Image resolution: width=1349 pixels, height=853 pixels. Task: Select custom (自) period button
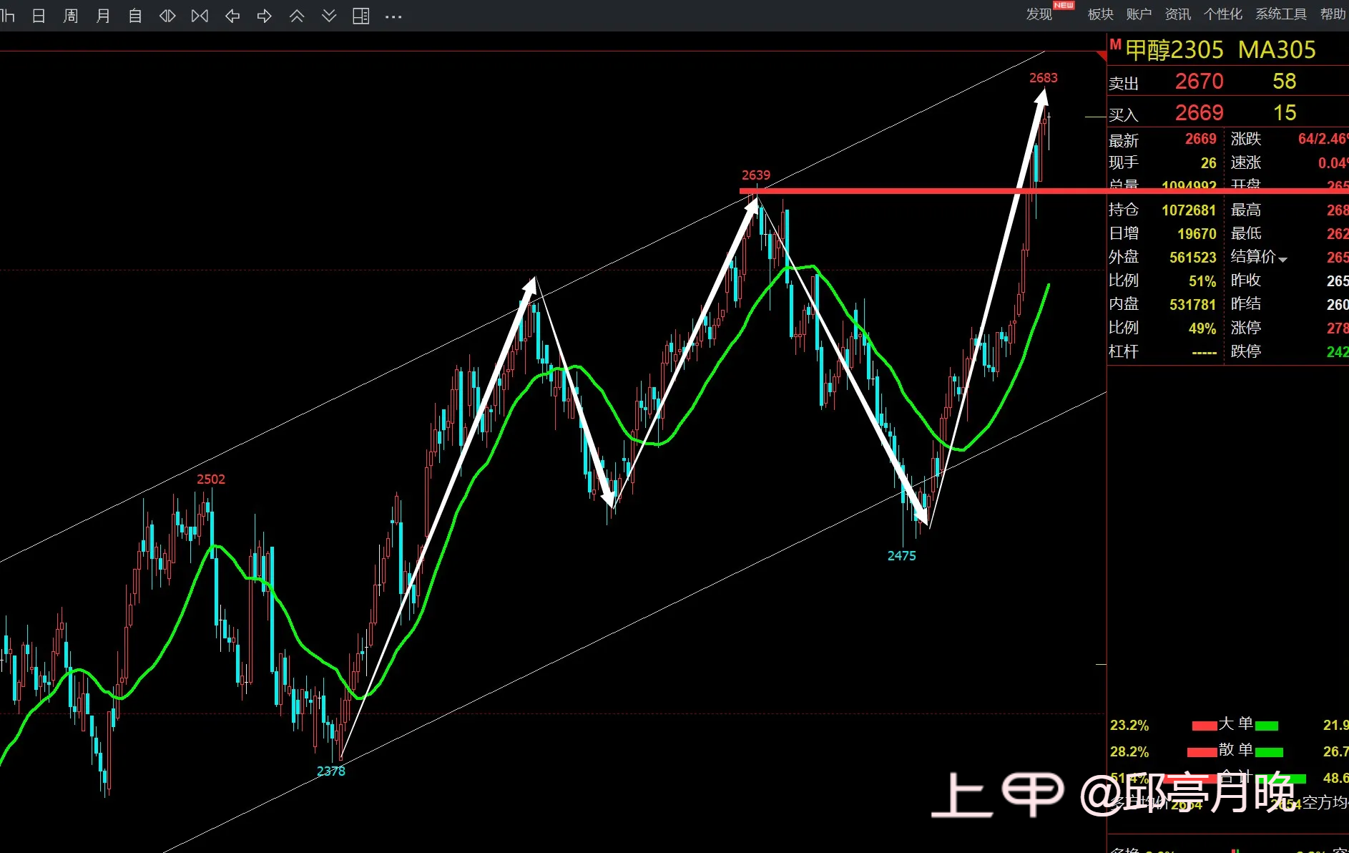pyautogui.click(x=135, y=16)
